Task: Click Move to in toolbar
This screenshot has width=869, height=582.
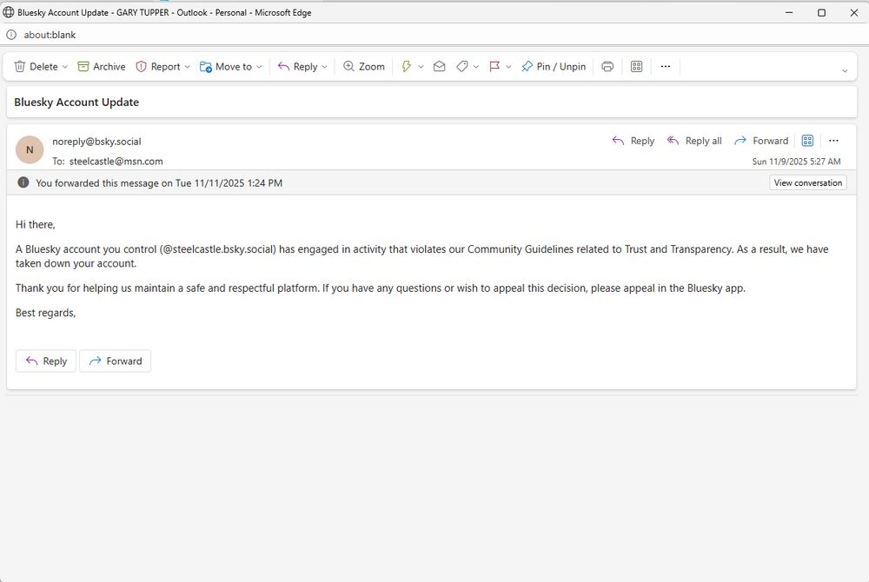Action: coord(226,66)
